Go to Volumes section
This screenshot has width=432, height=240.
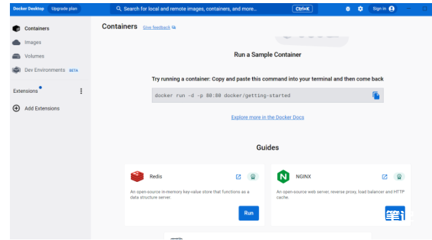(35, 56)
